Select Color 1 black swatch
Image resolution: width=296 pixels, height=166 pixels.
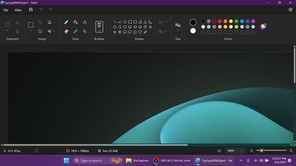(x=193, y=23)
